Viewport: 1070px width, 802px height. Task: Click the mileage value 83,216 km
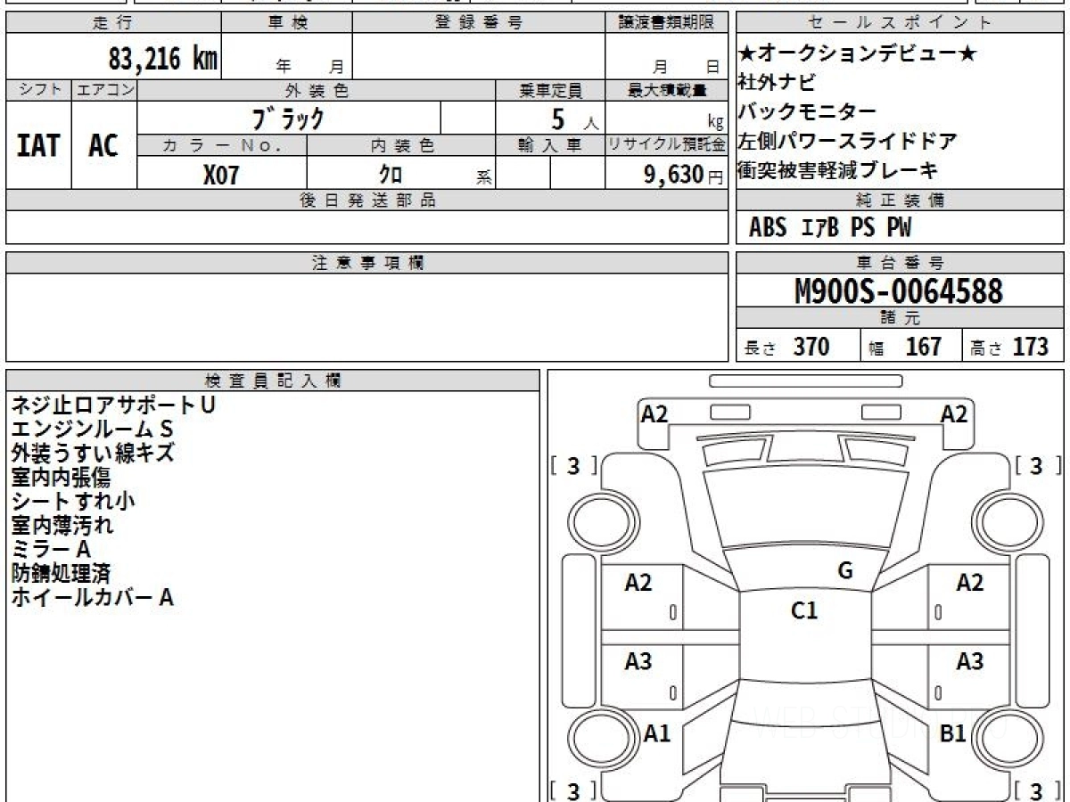click(163, 59)
